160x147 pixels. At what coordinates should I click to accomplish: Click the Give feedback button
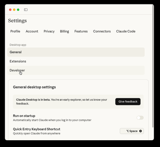click(128, 102)
